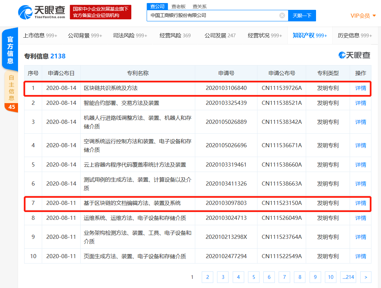The width and height of the screenshot is (381, 288).
Task: Open the 司法风险 section tab
Action: [x=130, y=35]
